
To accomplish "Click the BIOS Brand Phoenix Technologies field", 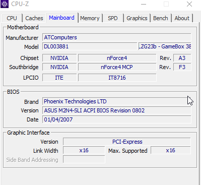I will coord(117,101).
